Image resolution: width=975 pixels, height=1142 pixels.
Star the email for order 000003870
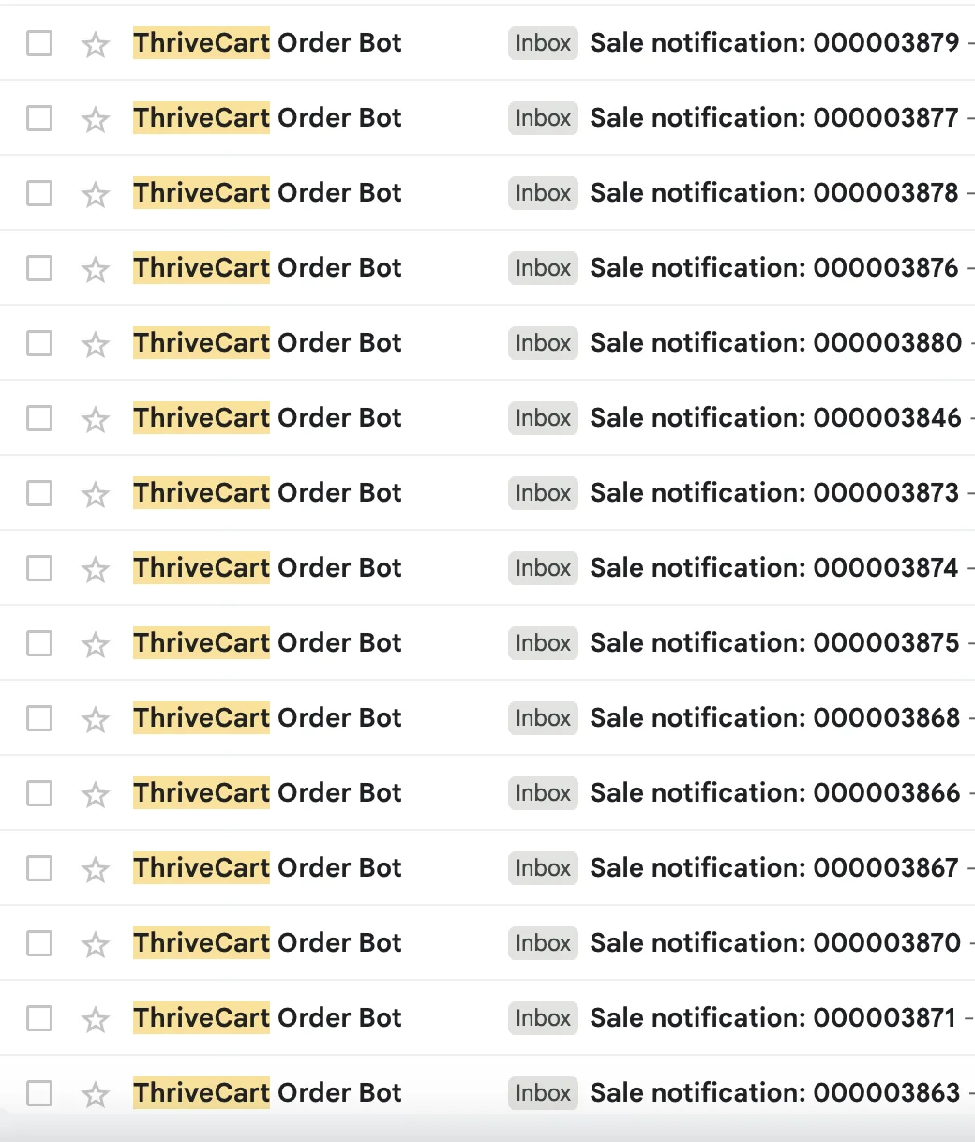(96, 944)
